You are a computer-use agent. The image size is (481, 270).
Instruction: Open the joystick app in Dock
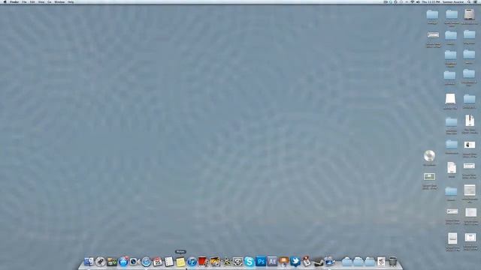point(307,262)
